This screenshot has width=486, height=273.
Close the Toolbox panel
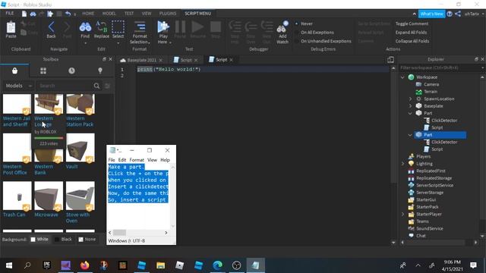111,59
